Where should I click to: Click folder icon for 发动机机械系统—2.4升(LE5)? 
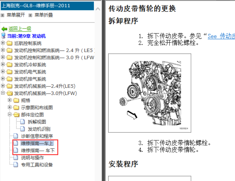(x=9, y=86)
